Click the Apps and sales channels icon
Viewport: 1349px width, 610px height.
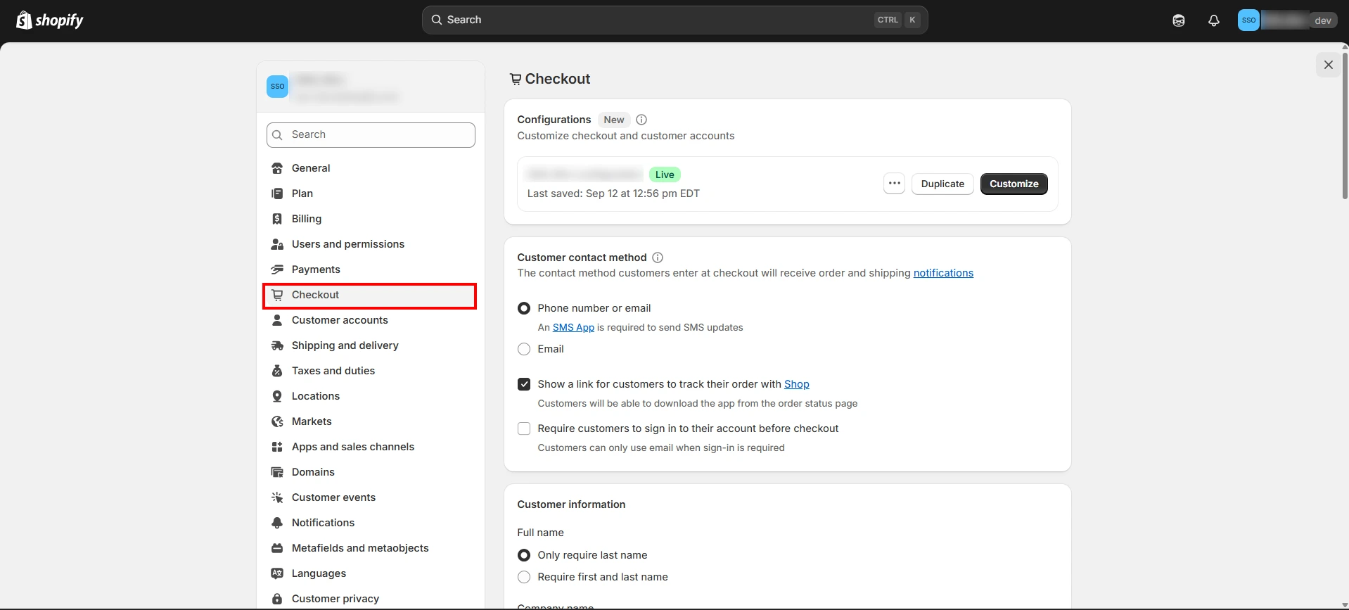(x=277, y=447)
